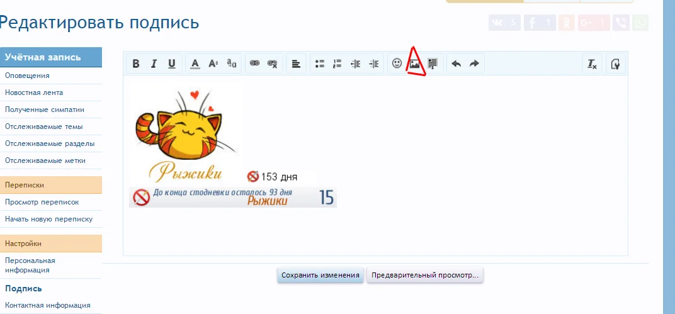The height and width of the screenshot is (314, 675).
Task: Click the Переписки section header
Action: (x=51, y=185)
